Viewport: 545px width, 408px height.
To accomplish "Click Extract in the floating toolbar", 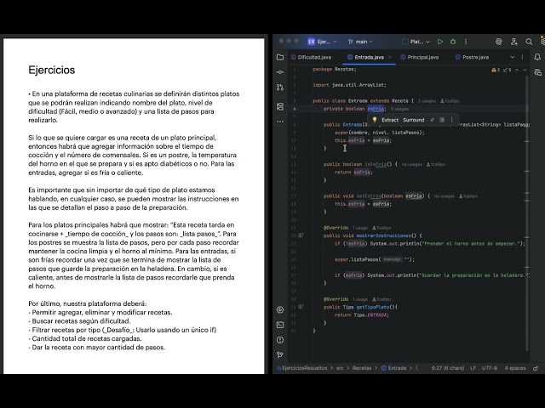I will point(390,120).
